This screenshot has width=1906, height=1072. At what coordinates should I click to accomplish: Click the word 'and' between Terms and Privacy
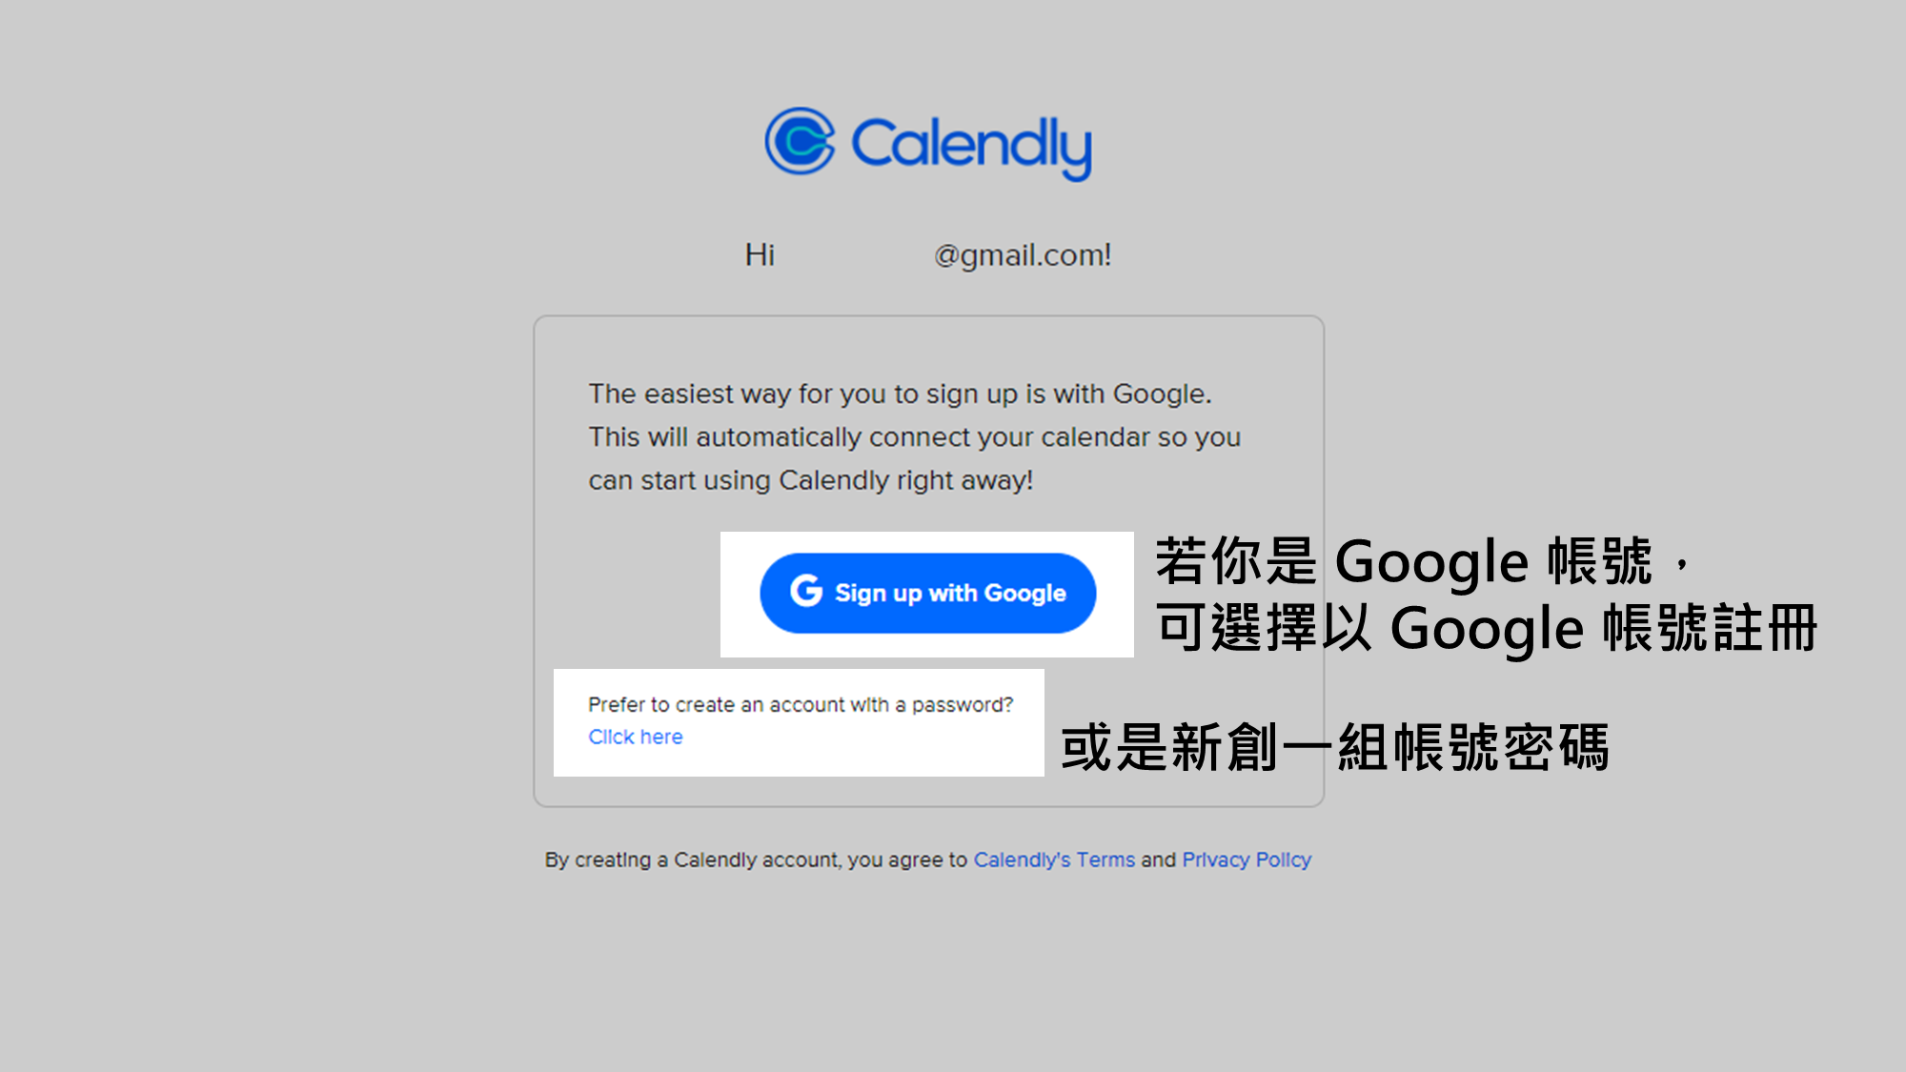click(1158, 860)
